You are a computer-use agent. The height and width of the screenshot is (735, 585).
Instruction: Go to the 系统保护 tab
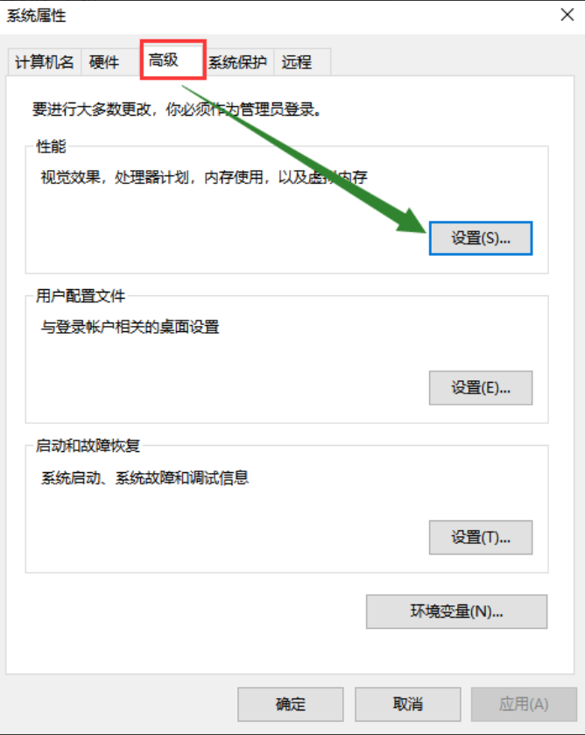237,62
